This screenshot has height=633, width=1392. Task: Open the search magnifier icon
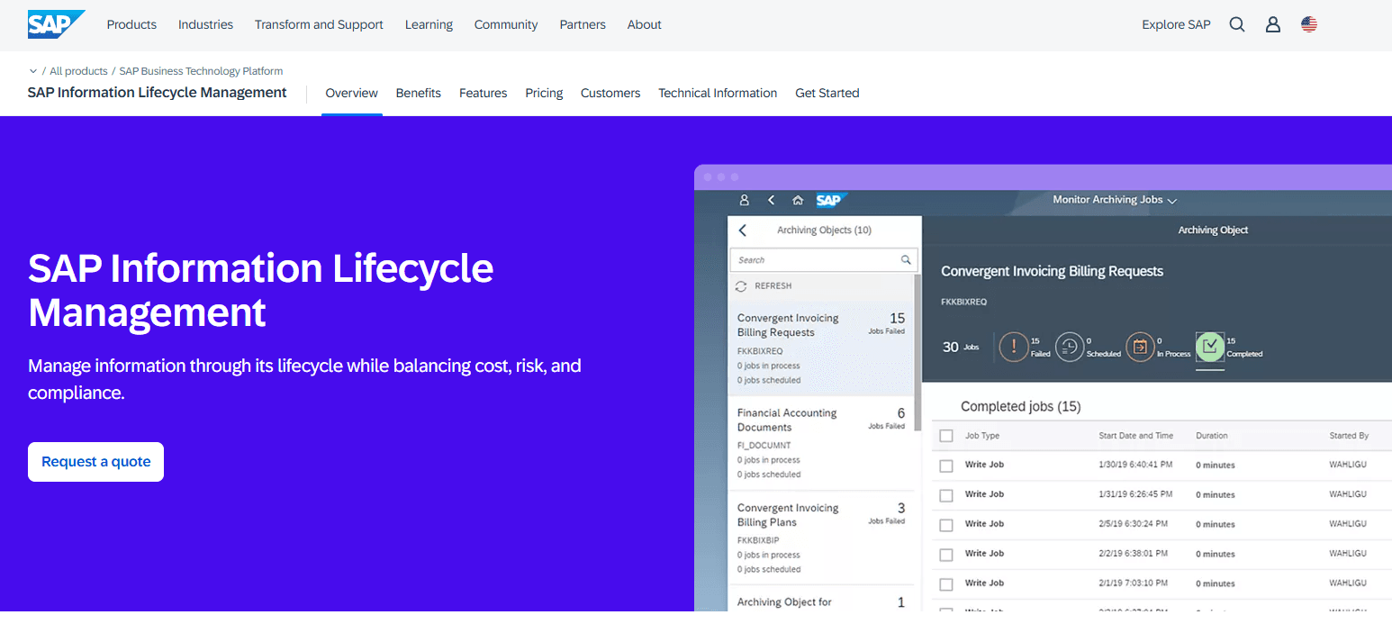(x=1237, y=25)
